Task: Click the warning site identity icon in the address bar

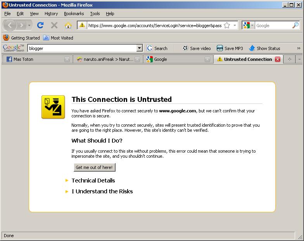Action: (x=82, y=25)
